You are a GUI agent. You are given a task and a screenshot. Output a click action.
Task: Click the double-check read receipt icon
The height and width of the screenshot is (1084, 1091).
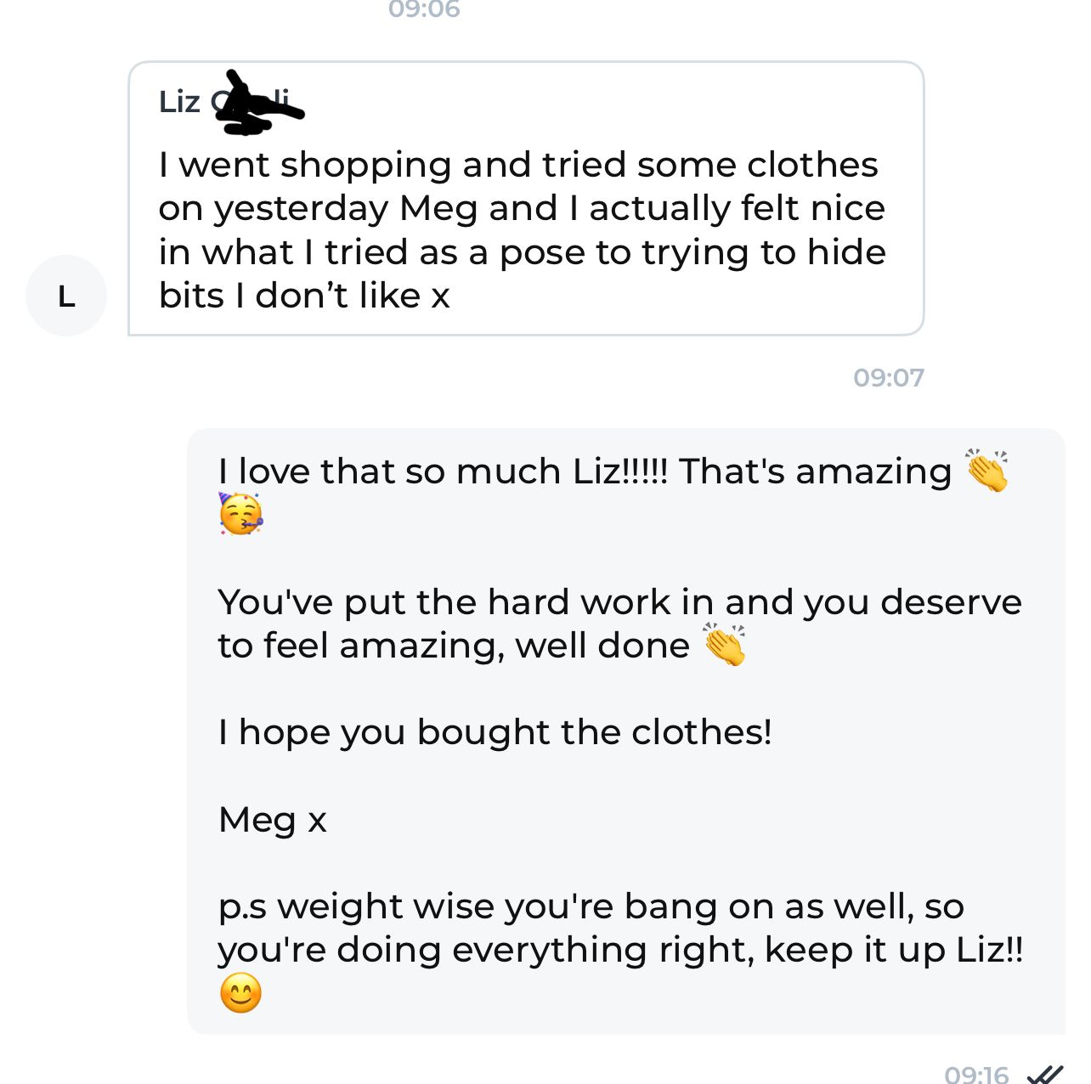coord(1044,1075)
